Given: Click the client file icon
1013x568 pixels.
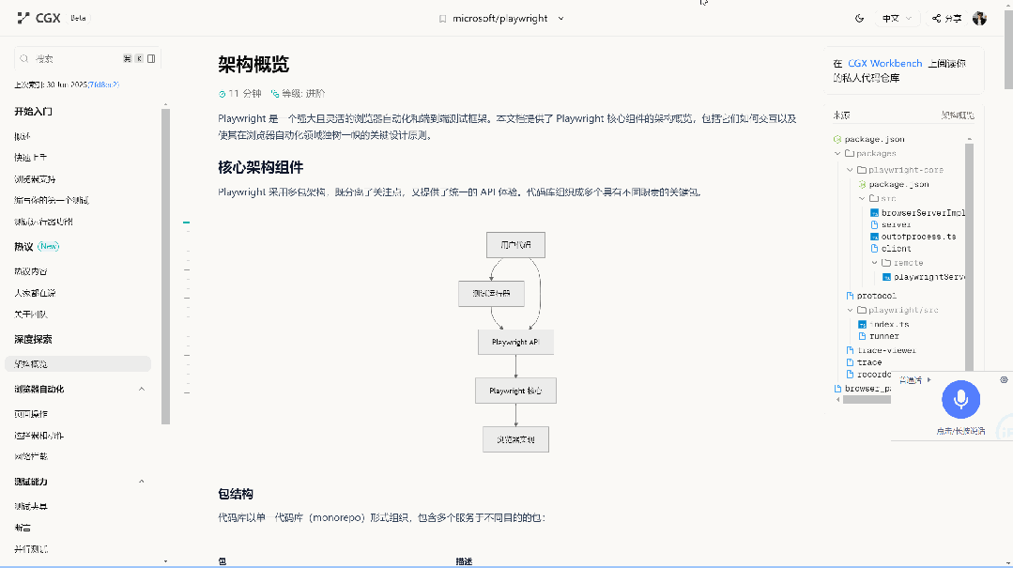Looking at the screenshot, I should 874,248.
